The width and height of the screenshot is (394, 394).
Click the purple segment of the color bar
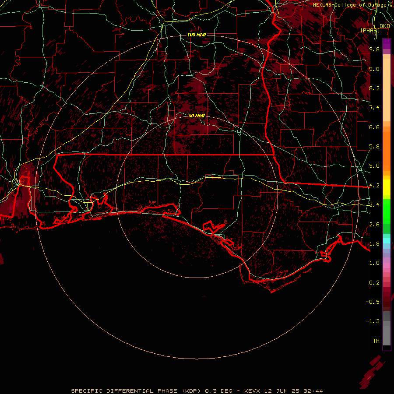pos(387,44)
